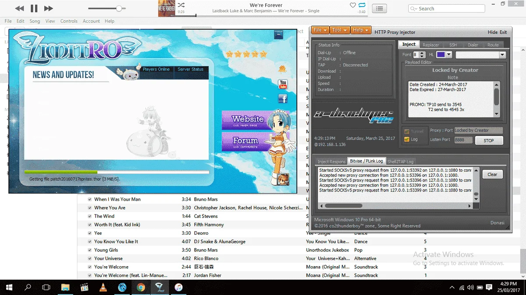Click the LimitRO logo
The image size is (526, 295).
(x=78, y=48)
